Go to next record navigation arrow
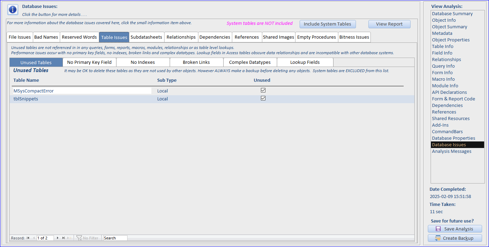The width and height of the screenshot is (489, 247). tap(58, 238)
